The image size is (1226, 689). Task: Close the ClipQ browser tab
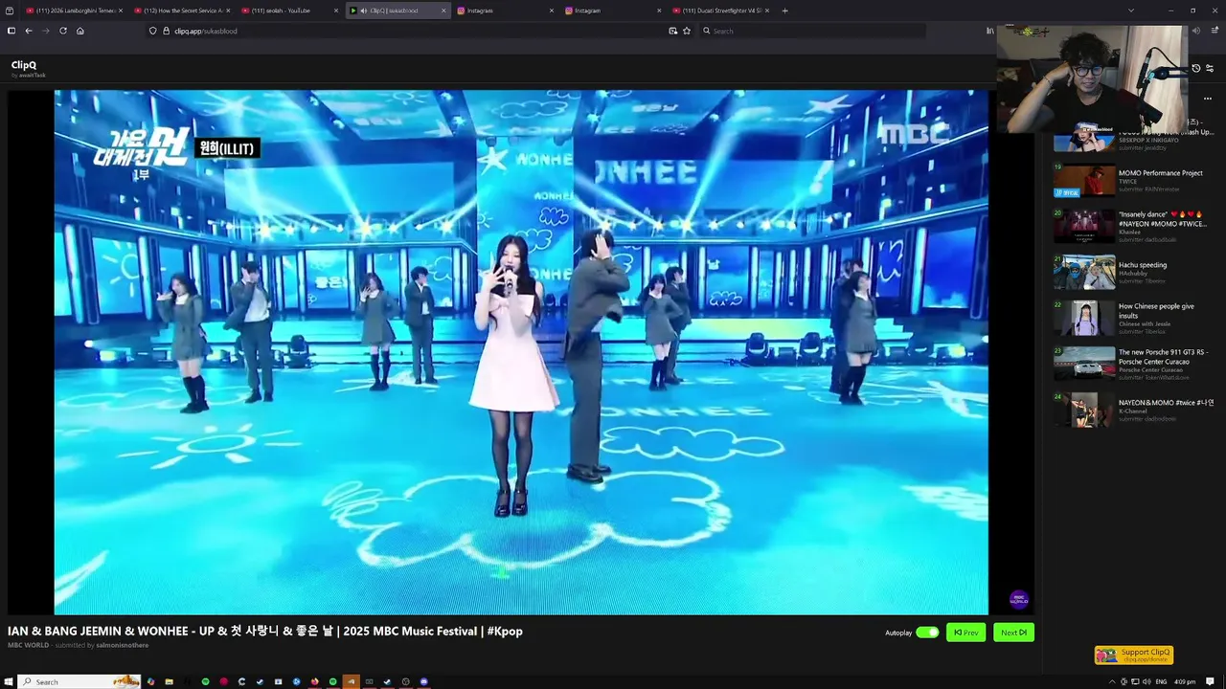coord(443,11)
